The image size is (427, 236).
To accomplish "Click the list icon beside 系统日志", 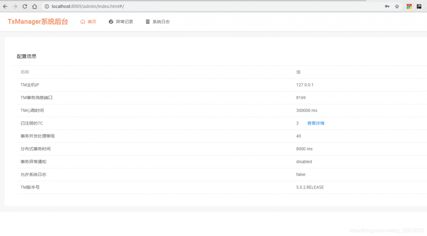I will click(x=148, y=22).
